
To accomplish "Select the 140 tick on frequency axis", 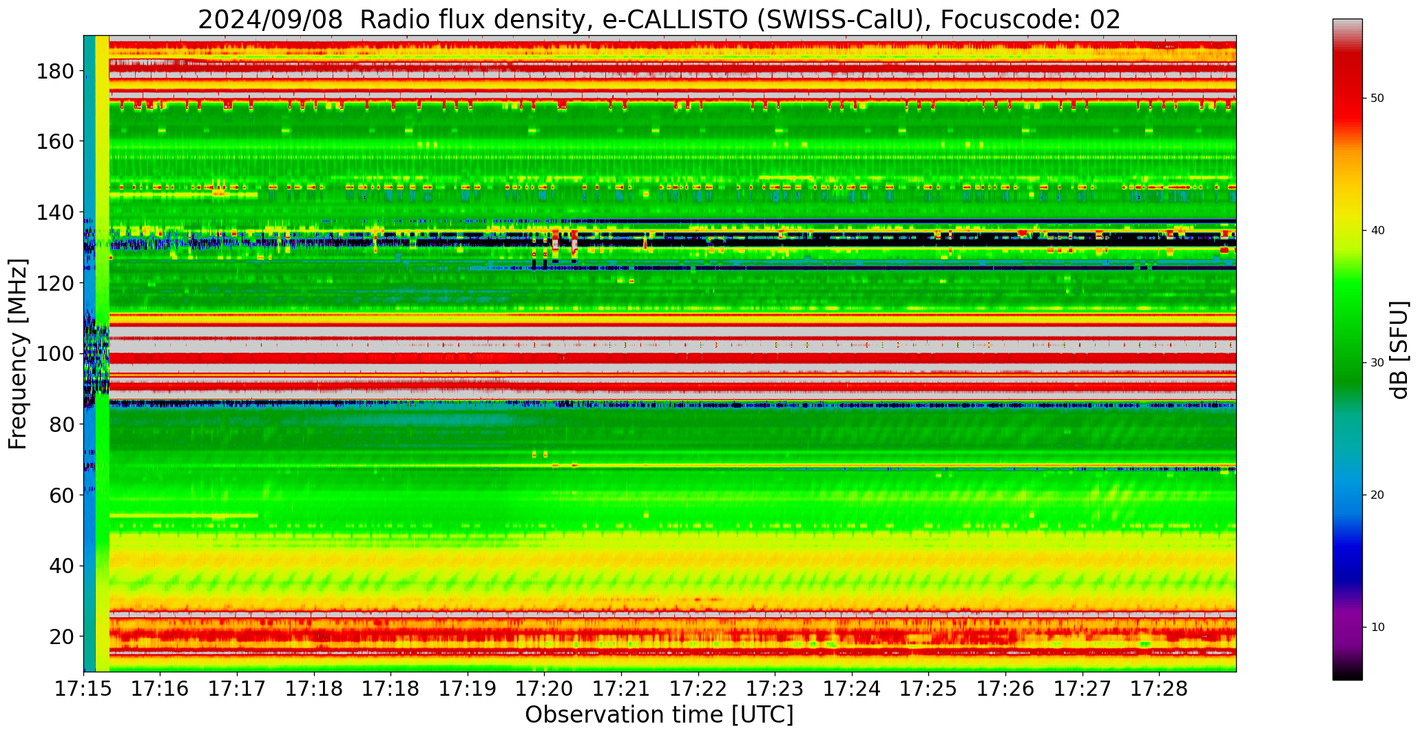I will coord(56,212).
